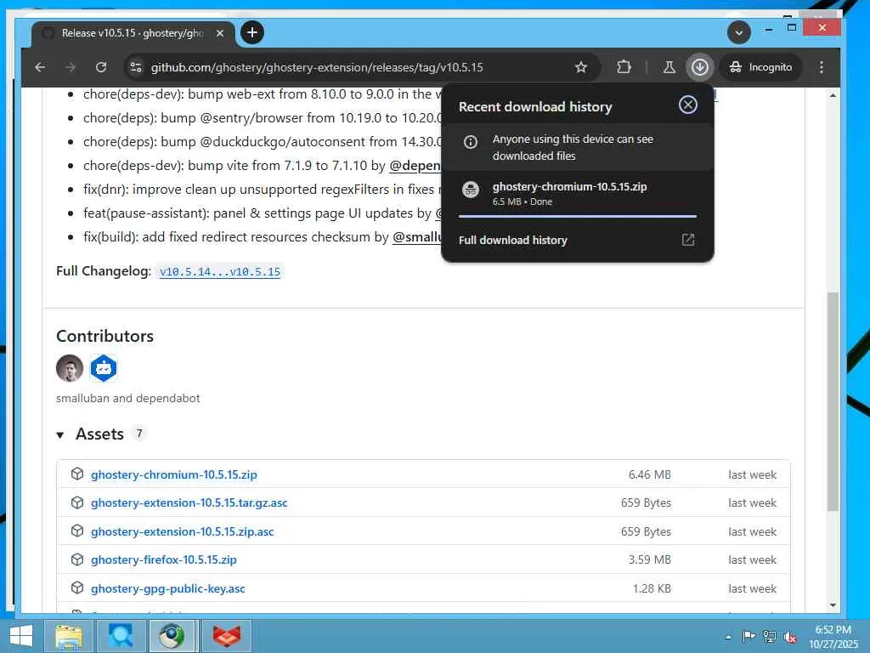Click the file icon of the downloaded zip
The height and width of the screenshot is (653, 870).
tap(471, 190)
